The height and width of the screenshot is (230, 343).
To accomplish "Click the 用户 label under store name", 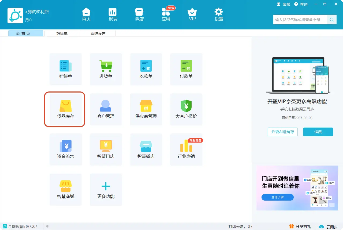I will coord(29,20).
